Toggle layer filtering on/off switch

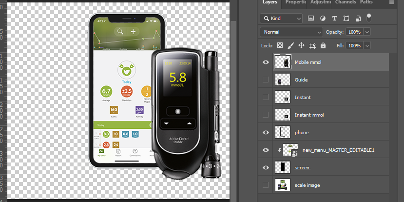click(369, 18)
